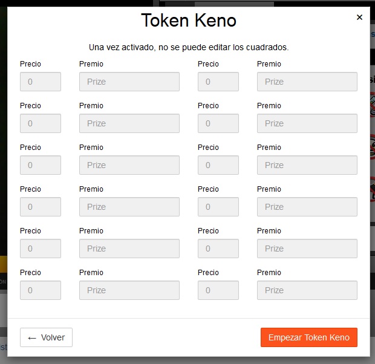Image resolution: width=375 pixels, height=364 pixels.
Task: Click first row left Premio field
Action: pyautogui.click(x=129, y=82)
